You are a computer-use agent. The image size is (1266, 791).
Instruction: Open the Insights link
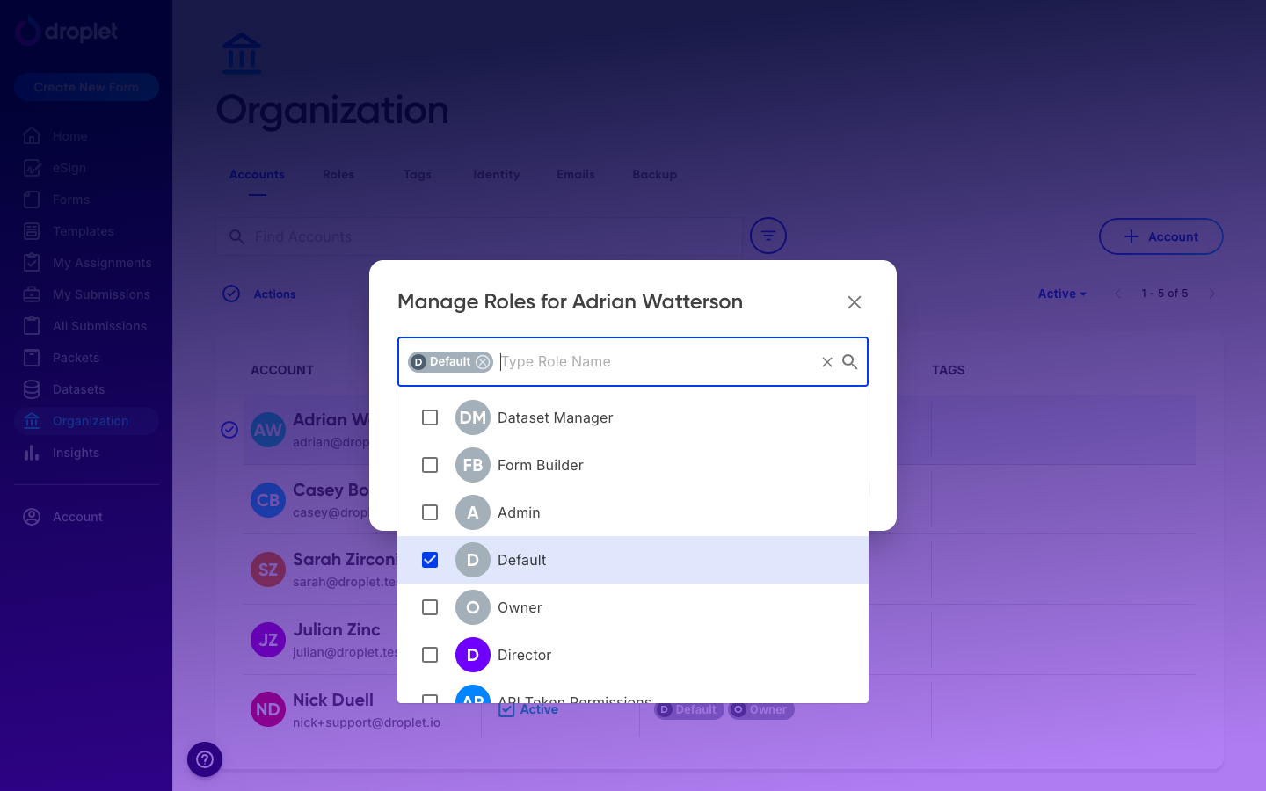click(76, 453)
